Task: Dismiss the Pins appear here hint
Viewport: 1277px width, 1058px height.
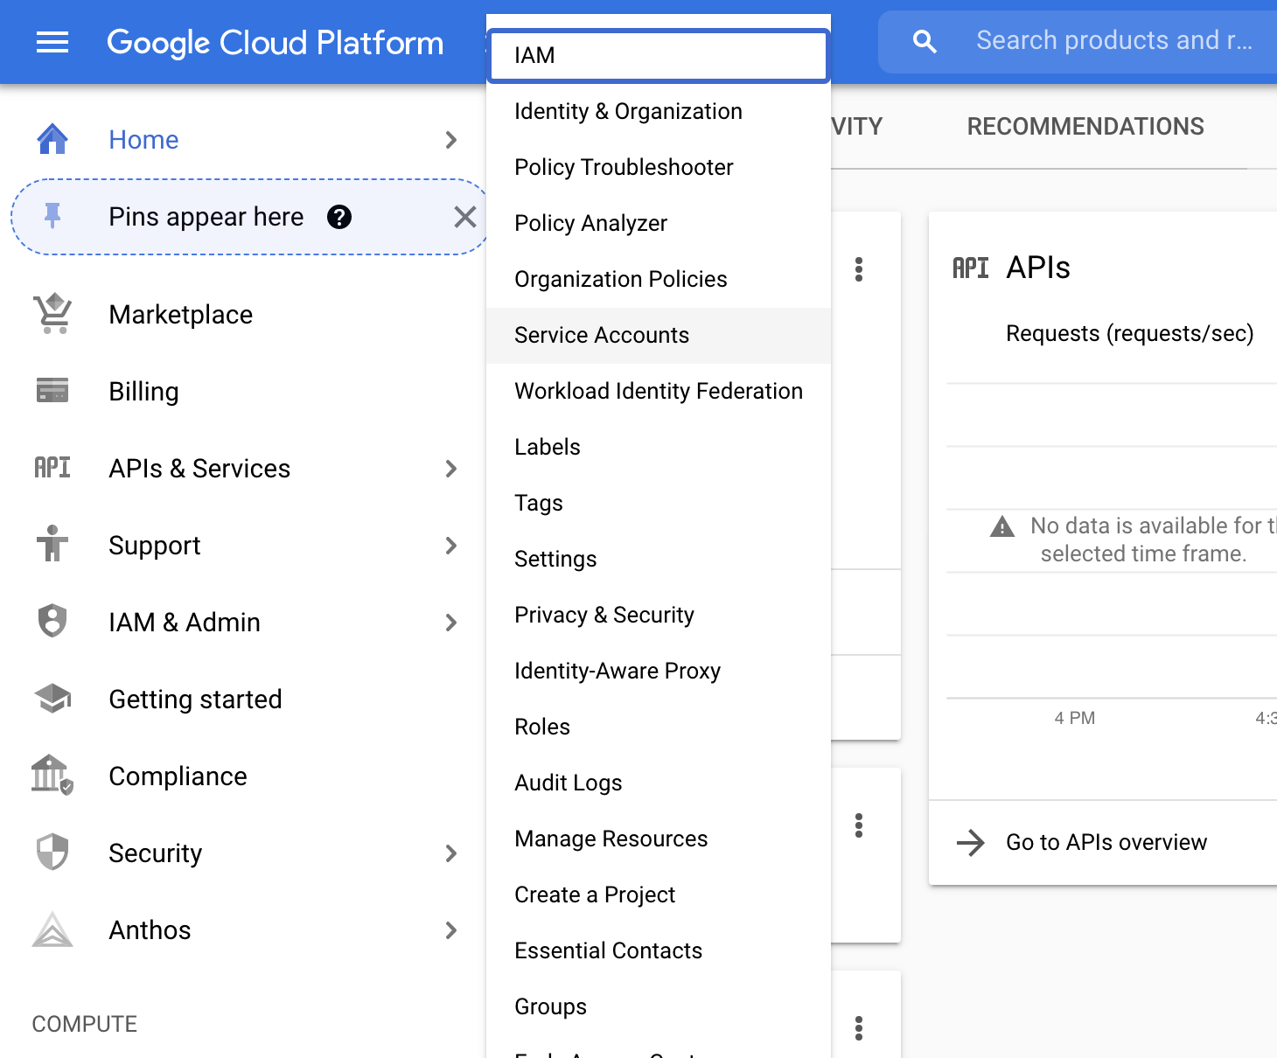Action: pyautogui.click(x=465, y=217)
